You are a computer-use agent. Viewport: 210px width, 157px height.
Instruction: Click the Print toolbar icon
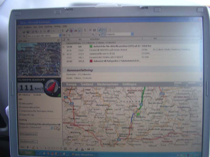pyautogui.click(x=33, y=32)
